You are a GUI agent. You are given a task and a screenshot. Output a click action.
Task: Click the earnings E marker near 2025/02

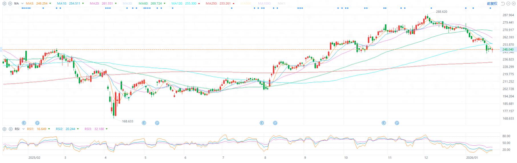point(24,123)
